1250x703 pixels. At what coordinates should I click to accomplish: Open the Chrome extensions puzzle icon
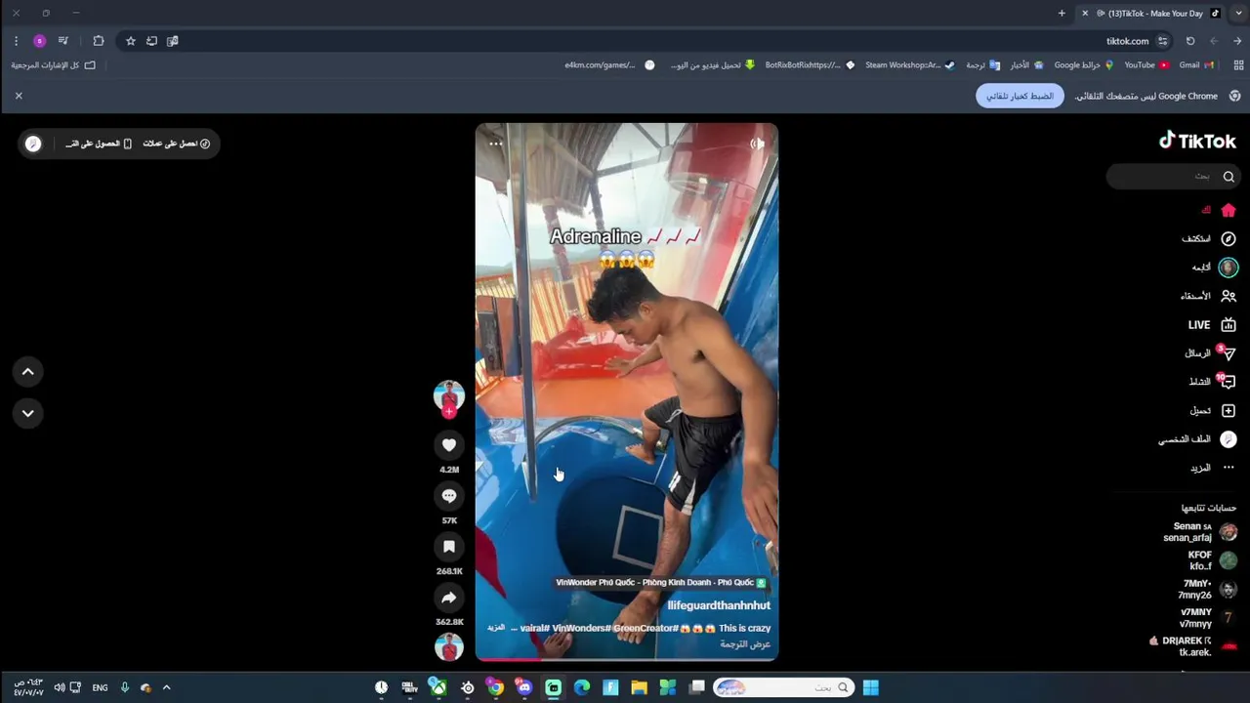pos(99,41)
